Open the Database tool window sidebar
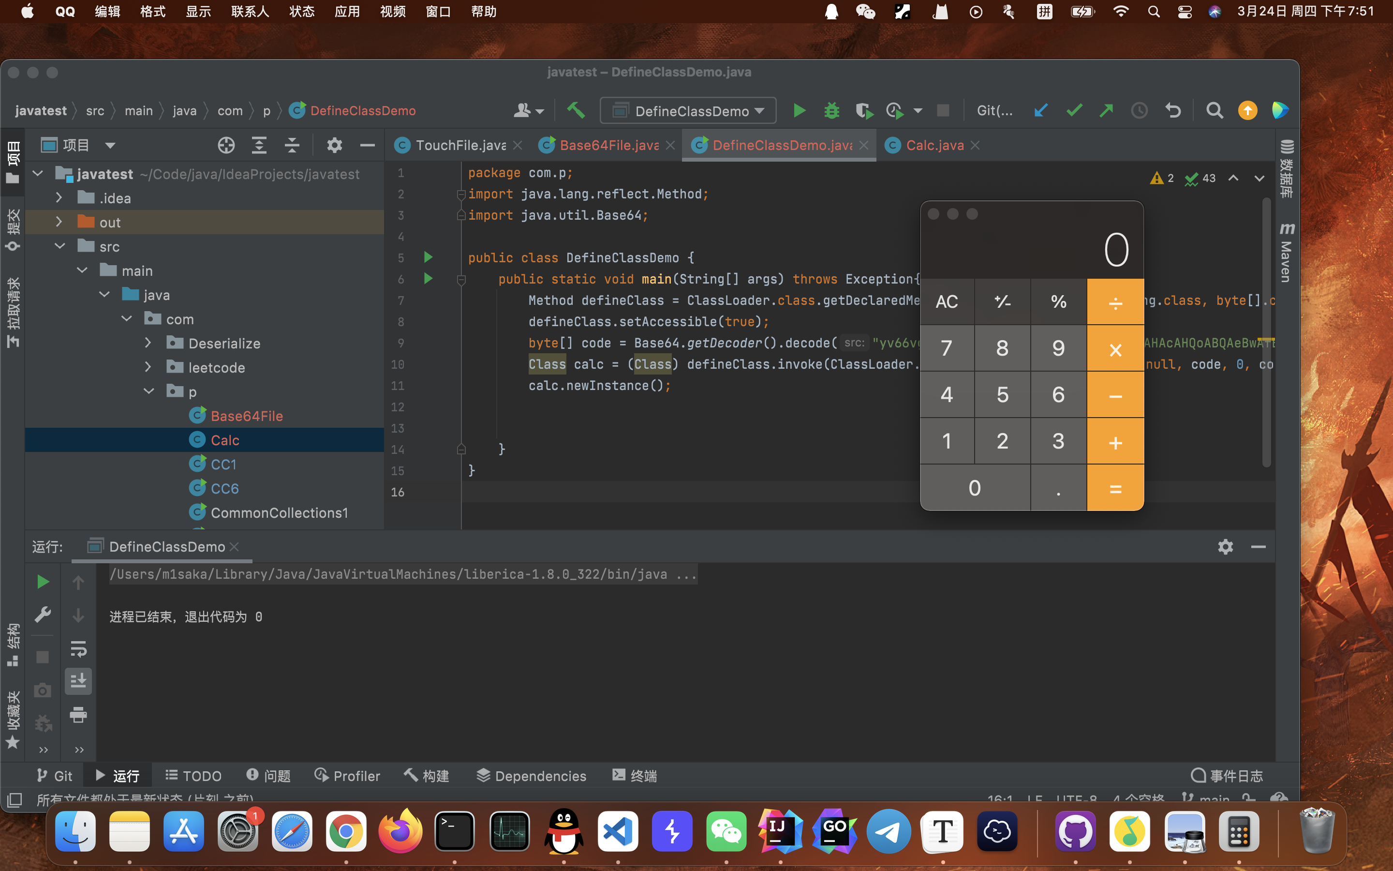 [x=1287, y=168]
